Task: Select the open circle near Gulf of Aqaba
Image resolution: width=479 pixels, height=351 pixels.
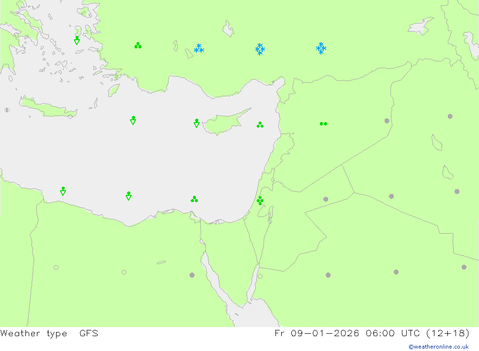Action: 260,276
